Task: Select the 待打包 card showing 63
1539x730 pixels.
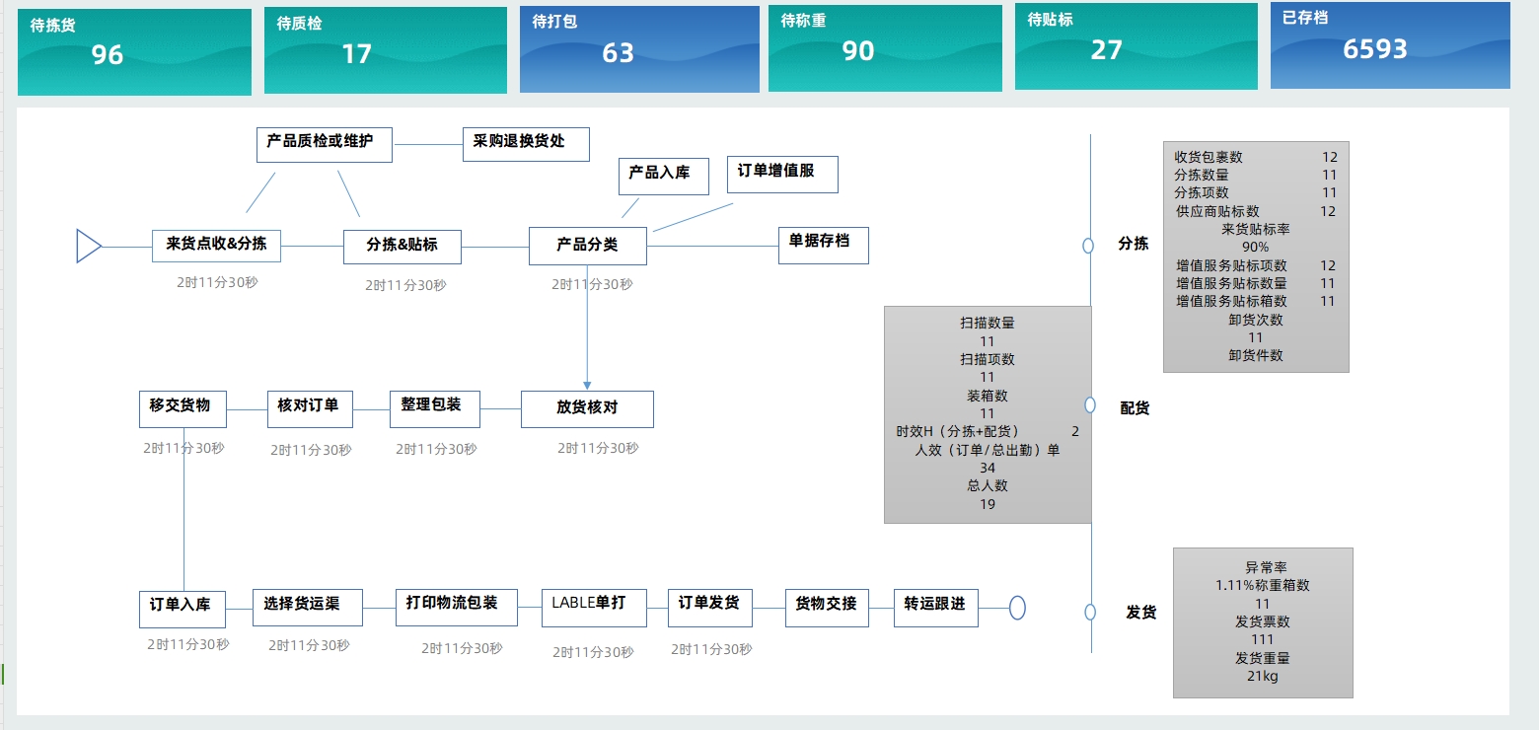Action: [x=640, y=49]
